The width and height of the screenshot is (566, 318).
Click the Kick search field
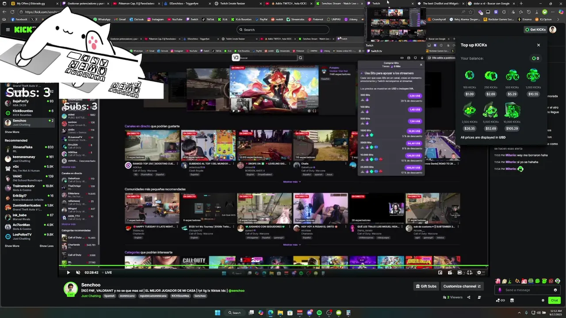point(283,30)
